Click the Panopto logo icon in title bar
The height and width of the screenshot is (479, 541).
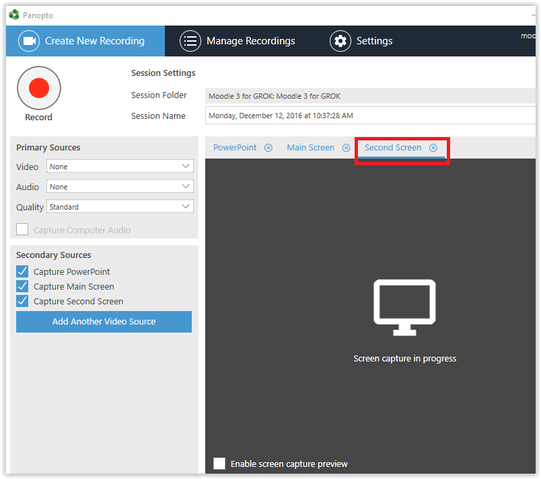coord(14,15)
